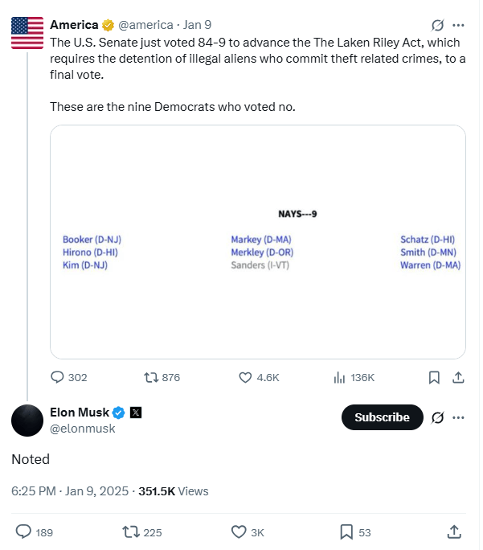The height and width of the screenshot is (550, 483).
Task: Repost the America post with 876 reposts
Action: coord(150,377)
